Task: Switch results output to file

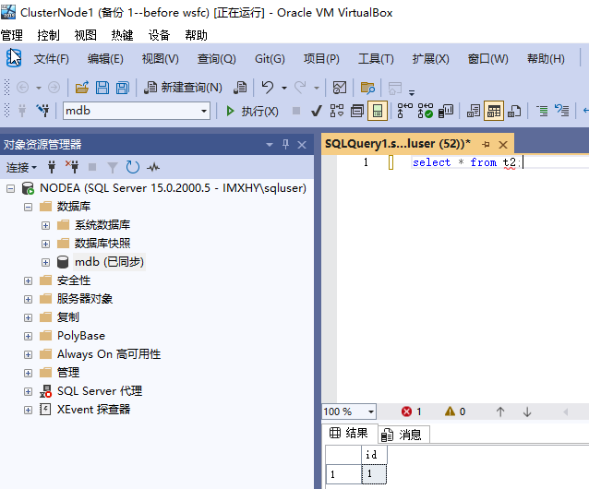Action: point(514,111)
